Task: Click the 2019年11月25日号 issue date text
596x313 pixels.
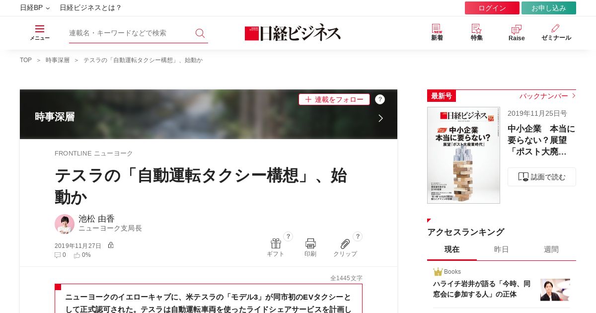Action: tap(537, 113)
